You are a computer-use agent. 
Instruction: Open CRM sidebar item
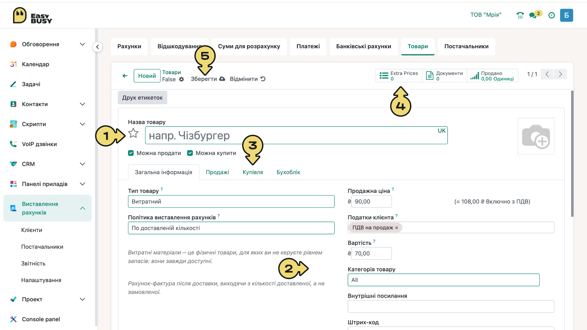[28, 164]
